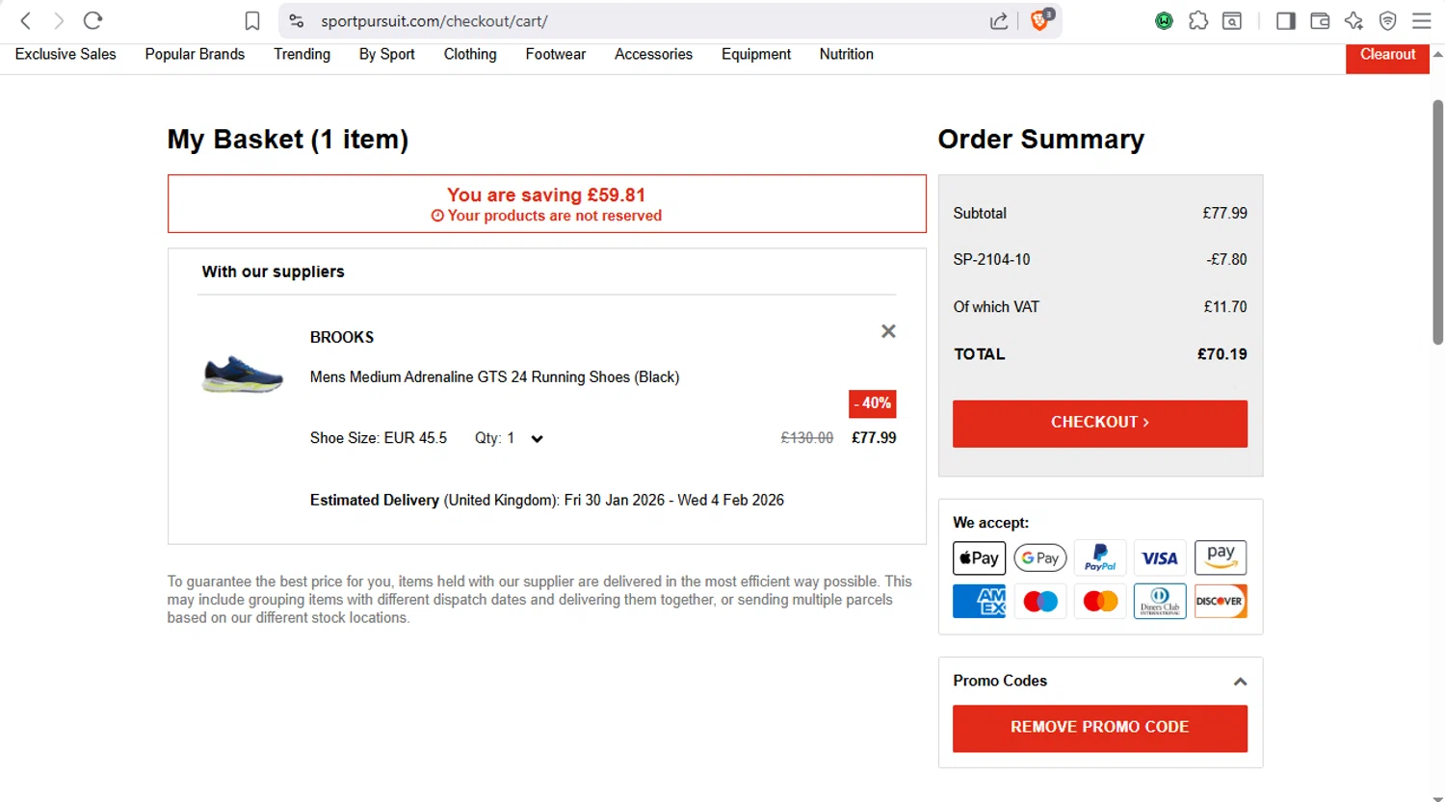The width and height of the screenshot is (1445, 802).
Task: Click the Order Summary heading
Action: [1041, 140]
